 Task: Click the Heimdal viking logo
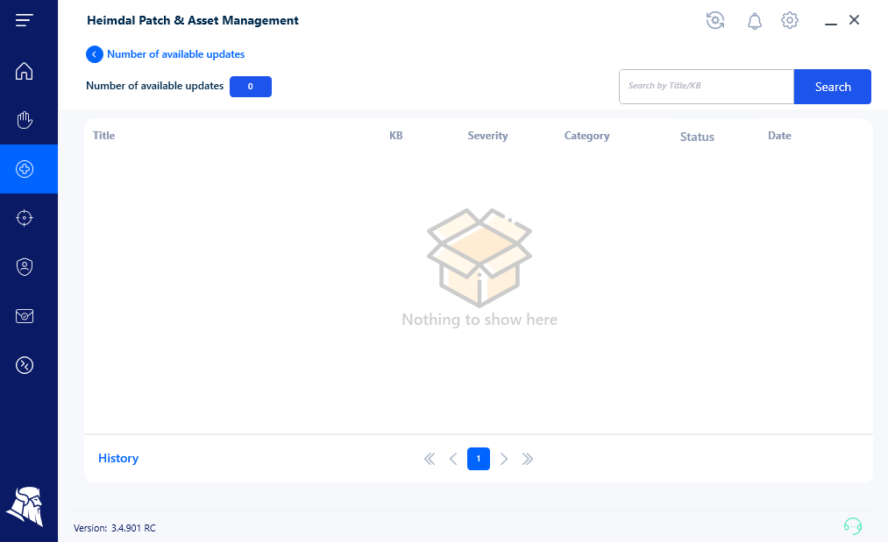[25, 506]
